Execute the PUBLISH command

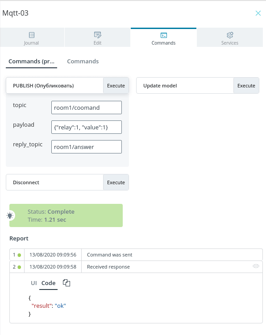click(x=116, y=86)
